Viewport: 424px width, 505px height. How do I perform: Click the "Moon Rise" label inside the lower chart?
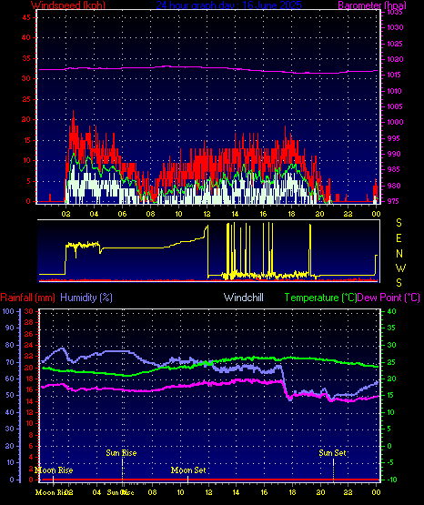(x=54, y=470)
